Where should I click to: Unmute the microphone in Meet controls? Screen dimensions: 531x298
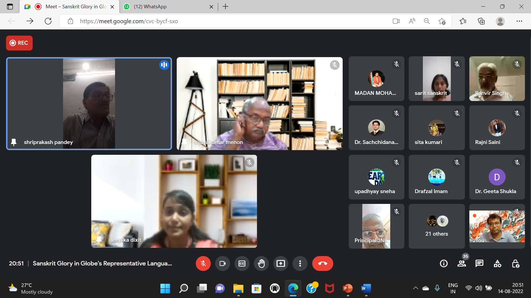[x=203, y=264]
